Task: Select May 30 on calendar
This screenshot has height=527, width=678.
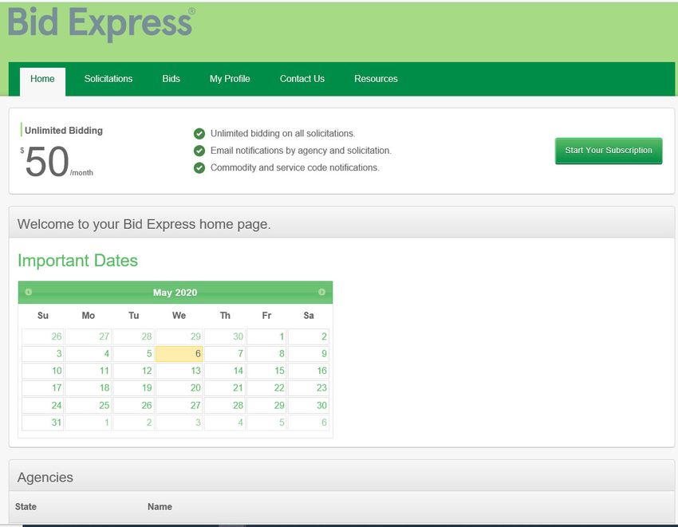Action: 309,406
